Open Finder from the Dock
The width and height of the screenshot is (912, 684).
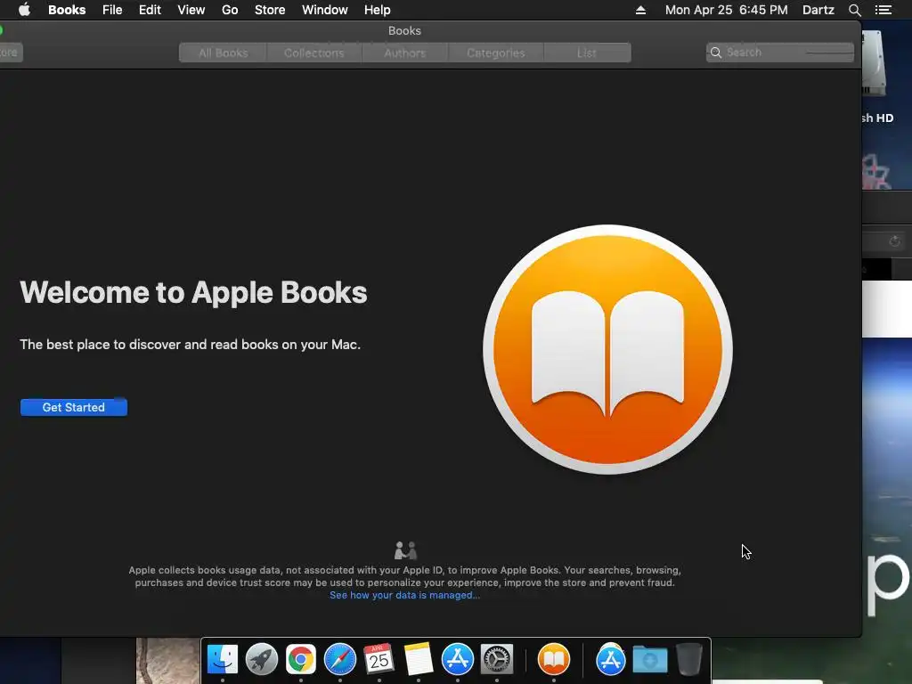tap(222, 659)
